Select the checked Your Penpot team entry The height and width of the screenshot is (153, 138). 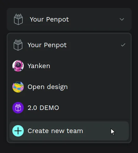pyautogui.click(x=69, y=45)
